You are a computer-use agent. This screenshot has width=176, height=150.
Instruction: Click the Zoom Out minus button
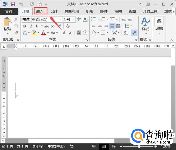[x=121, y=146]
